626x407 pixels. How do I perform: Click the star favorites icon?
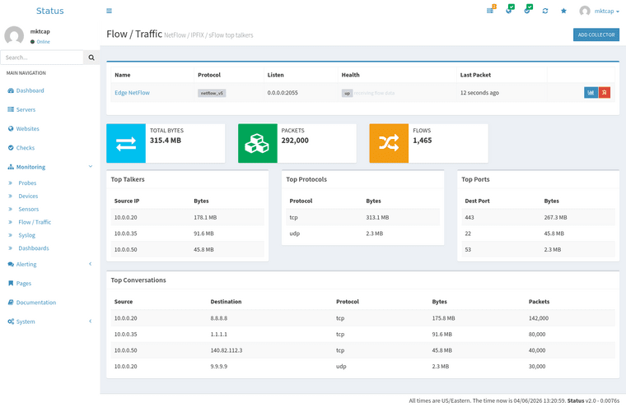pos(563,11)
